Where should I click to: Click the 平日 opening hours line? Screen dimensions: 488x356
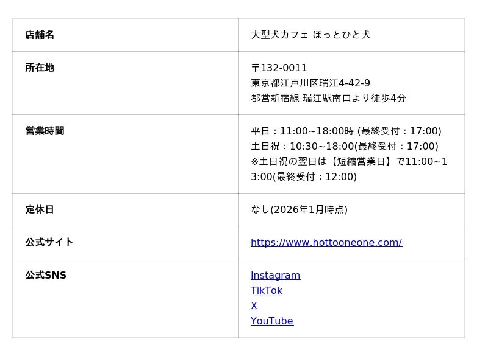346,131
